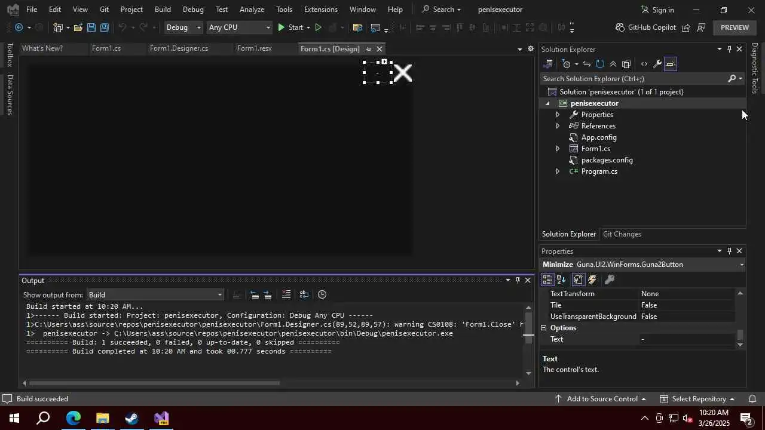
Task: Open the Search box in title bar
Action: click(441, 10)
